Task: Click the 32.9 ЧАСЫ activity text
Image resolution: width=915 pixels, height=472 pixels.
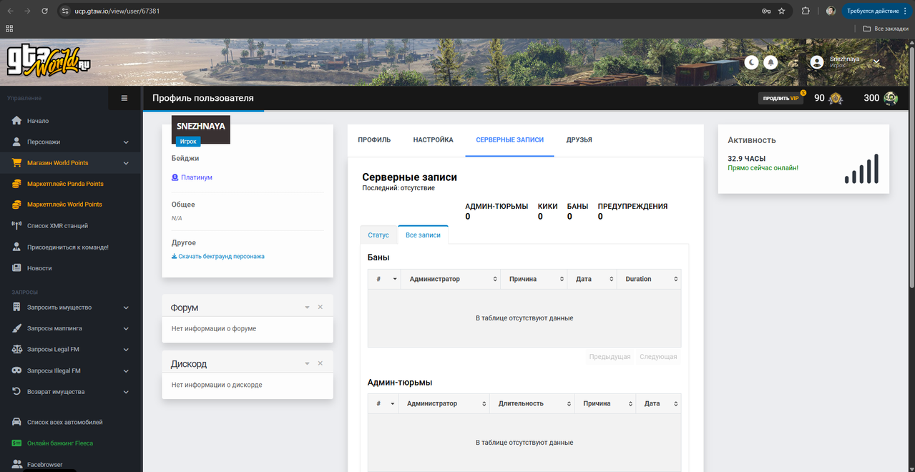Action: pyautogui.click(x=747, y=158)
